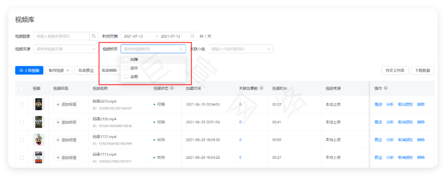
Task: Click the video search magnifier icon
Action: 94,36
